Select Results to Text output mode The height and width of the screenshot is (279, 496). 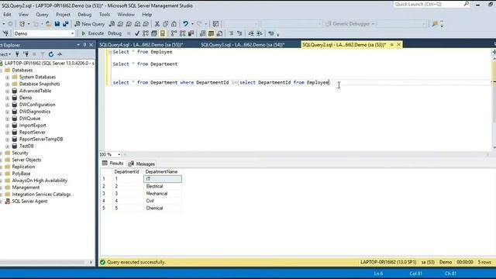pos(202,33)
